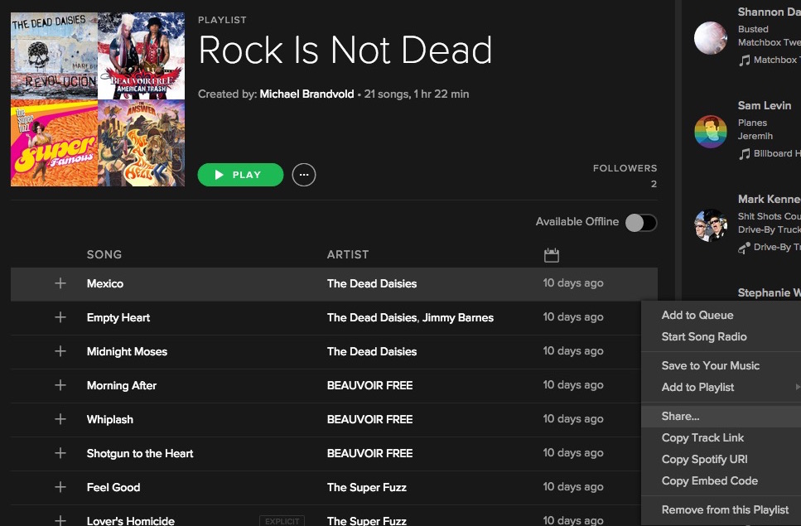Choose Remove from this Playlist
The height and width of the screenshot is (526, 801).
[725, 509]
